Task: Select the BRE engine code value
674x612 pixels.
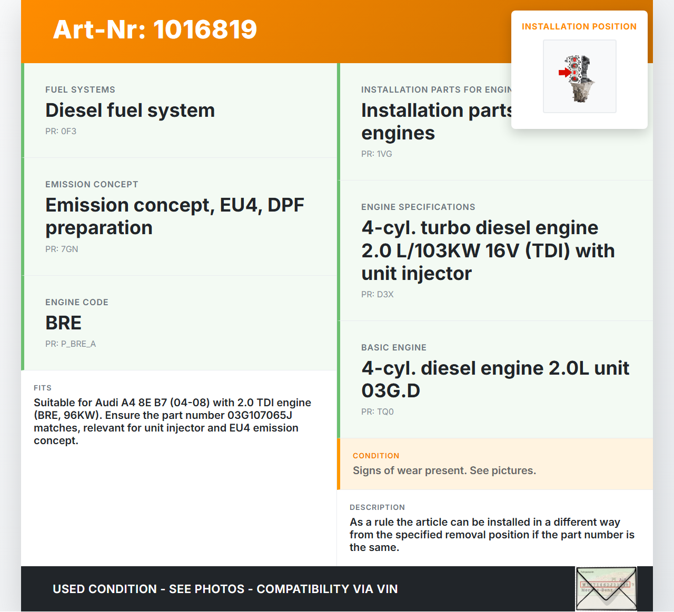Action: 63,323
